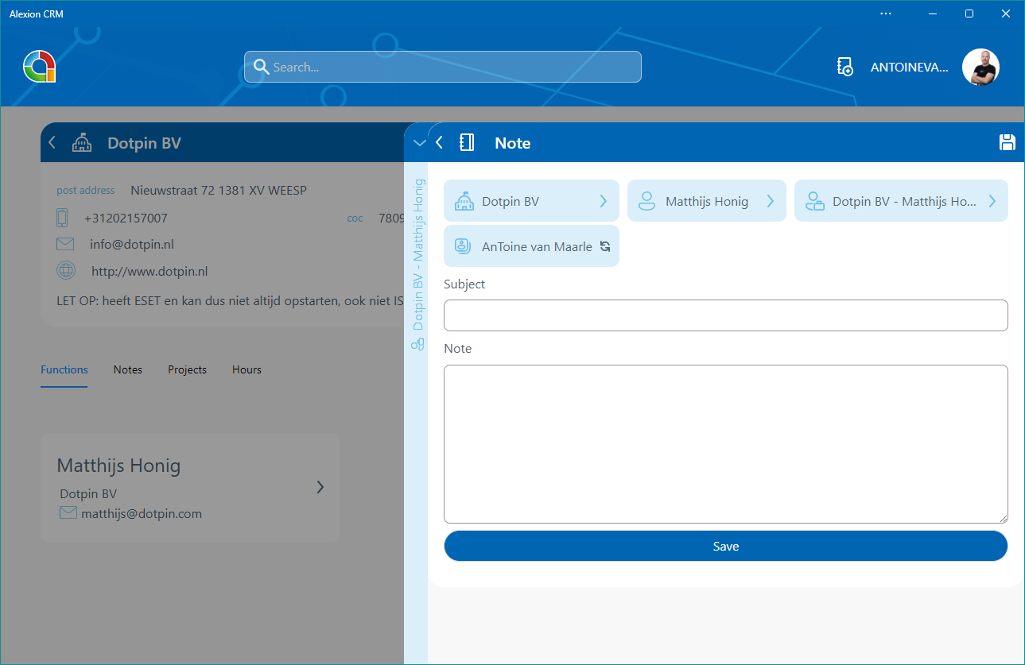Click the Alexion CRM logo icon
This screenshot has width=1025, height=665.
pyautogui.click(x=39, y=67)
